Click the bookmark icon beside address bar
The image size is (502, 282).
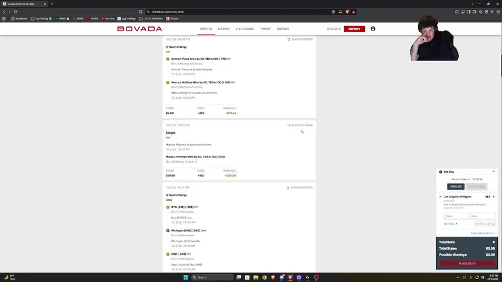pos(141,12)
